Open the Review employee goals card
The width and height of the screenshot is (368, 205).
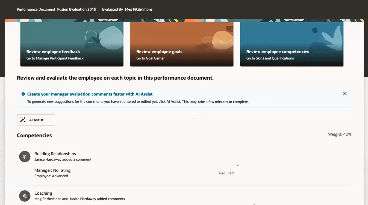(182, 44)
